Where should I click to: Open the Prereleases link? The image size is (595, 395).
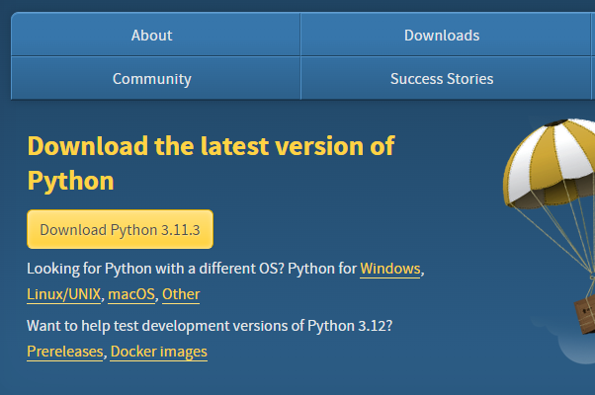tap(65, 352)
